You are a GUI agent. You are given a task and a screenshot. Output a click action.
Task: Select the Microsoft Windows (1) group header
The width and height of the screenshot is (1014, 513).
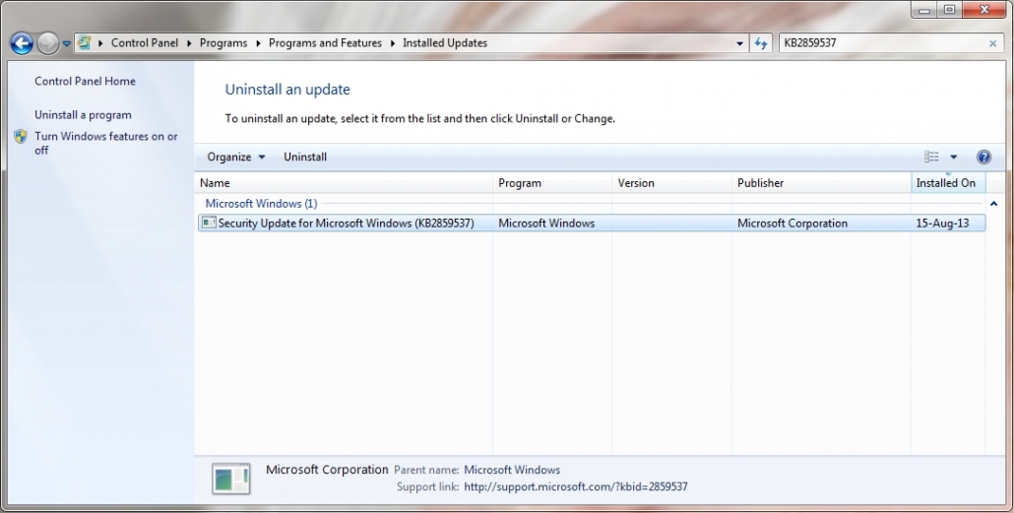261,203
